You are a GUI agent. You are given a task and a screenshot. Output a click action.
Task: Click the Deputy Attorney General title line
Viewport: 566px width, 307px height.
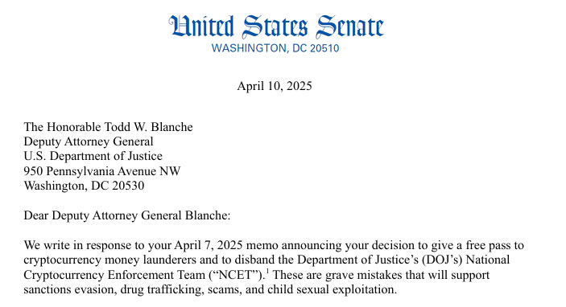pyautogui.click(x=89, y=141)
